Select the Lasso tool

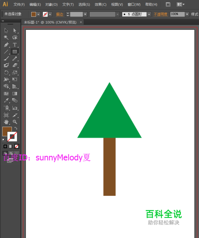[x=15, y=37]
